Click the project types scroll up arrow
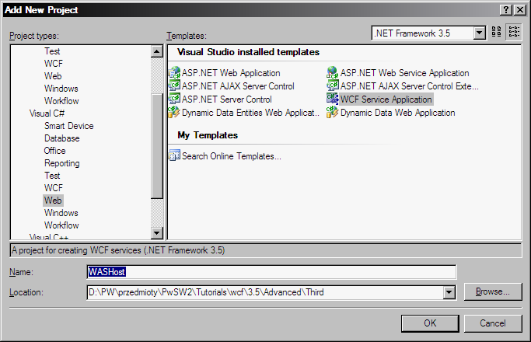 click(157, 51)
